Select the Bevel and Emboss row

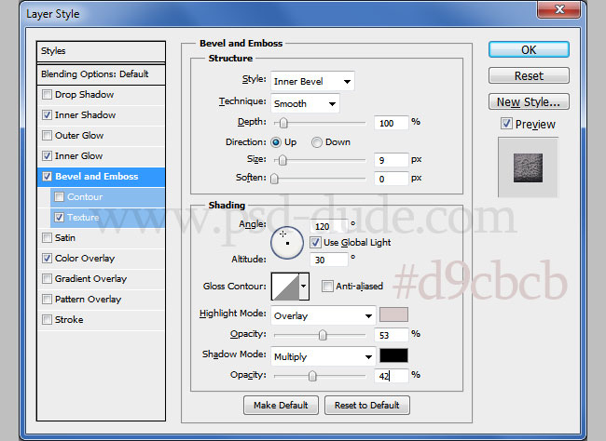101,177
